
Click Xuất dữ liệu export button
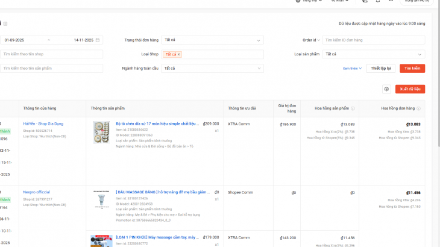pos(410,89)
